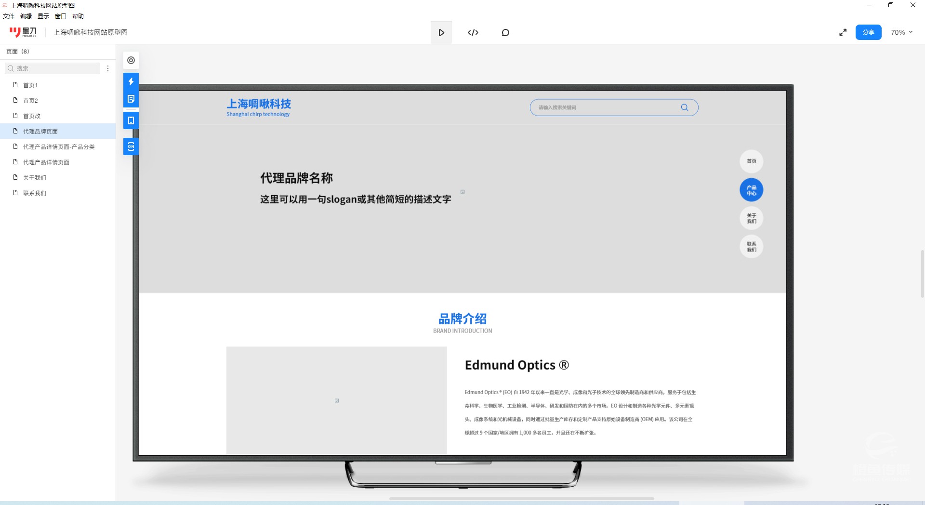The height and width of the screenshot is (505, 925).
Task: Open the comment bubble icon
Action: [x=505, y=32]
